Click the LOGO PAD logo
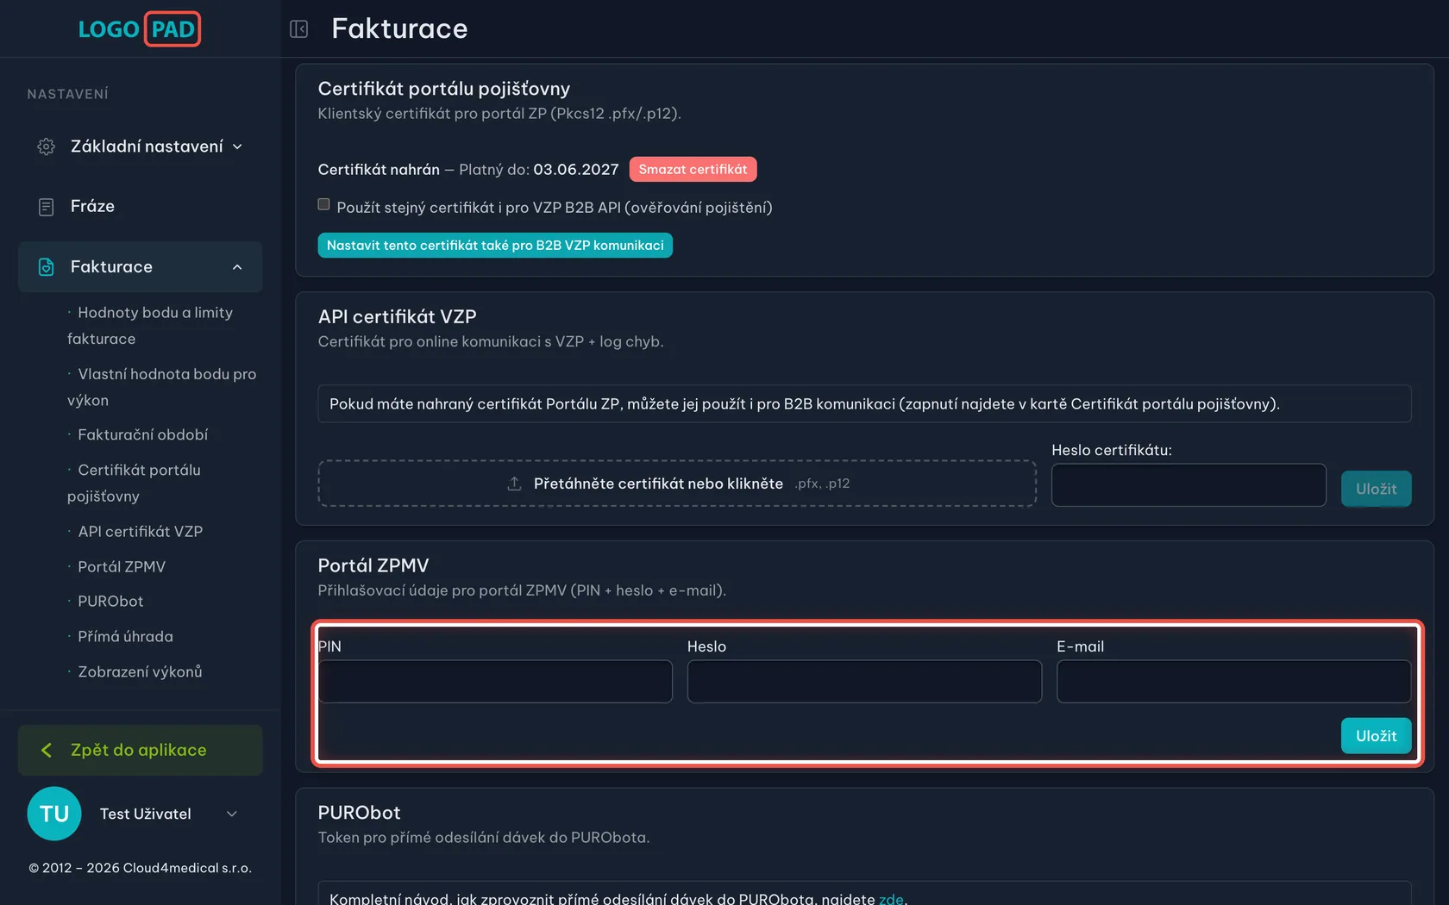Image resolution: width=1449 pixels, height=905 pixels. point(140,29)
